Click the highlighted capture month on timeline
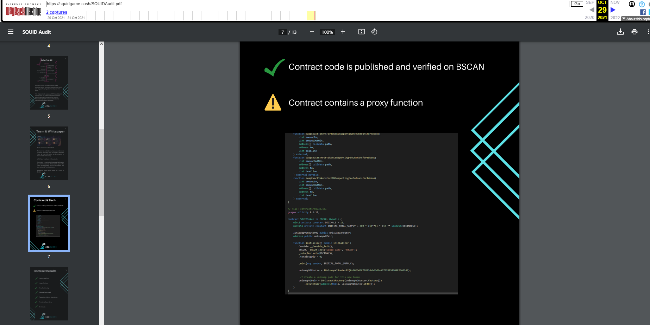Image resolution: width=650 pixels, height=325 pixels. (x=310, y=15)
